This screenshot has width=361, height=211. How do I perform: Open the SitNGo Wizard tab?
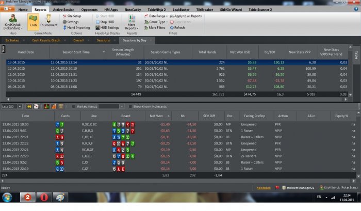point(231,10)
